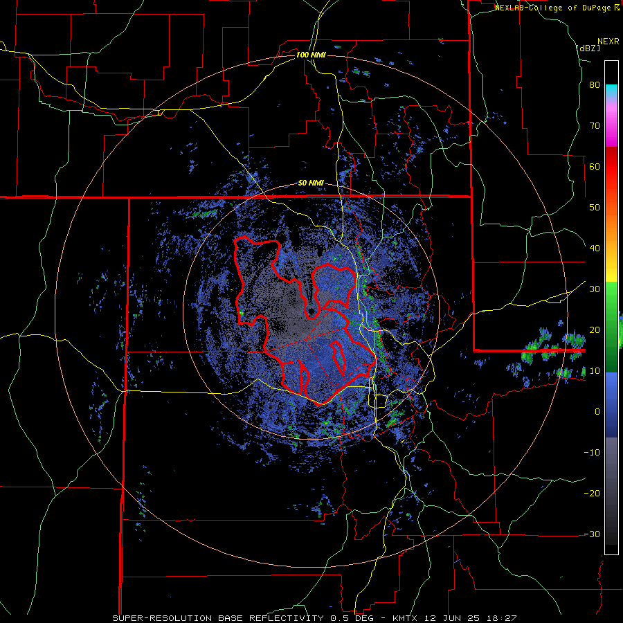Click the -10 value on the reflectivity scale
This screenshot has width=623, height=623.
(x=592, y=453)
